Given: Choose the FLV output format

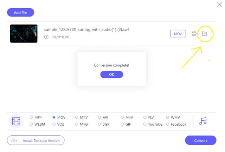Looking at the screenshot, I should [145, 117].
